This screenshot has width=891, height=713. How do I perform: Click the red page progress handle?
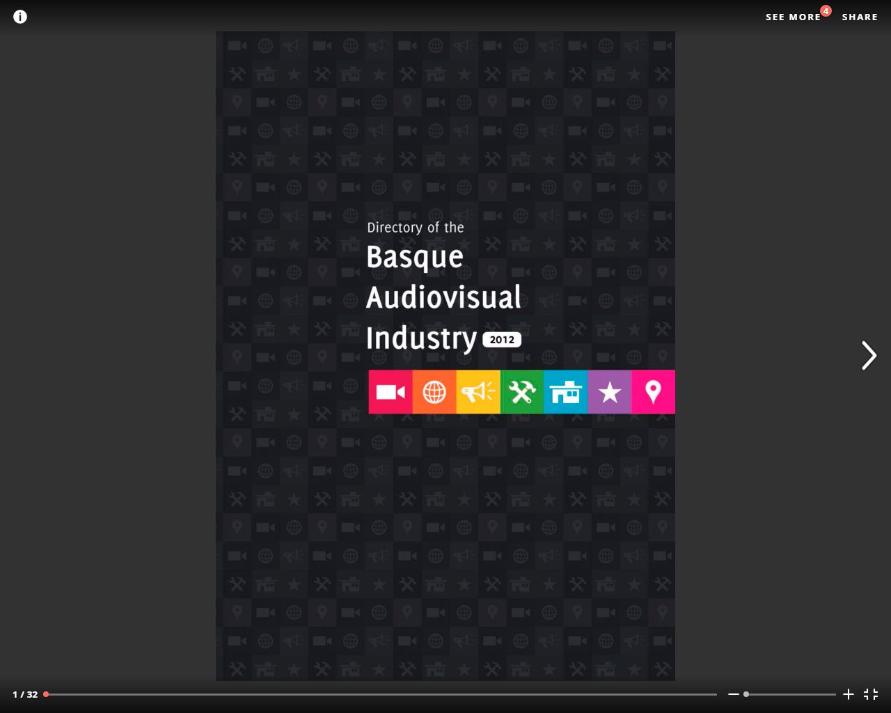46,694
